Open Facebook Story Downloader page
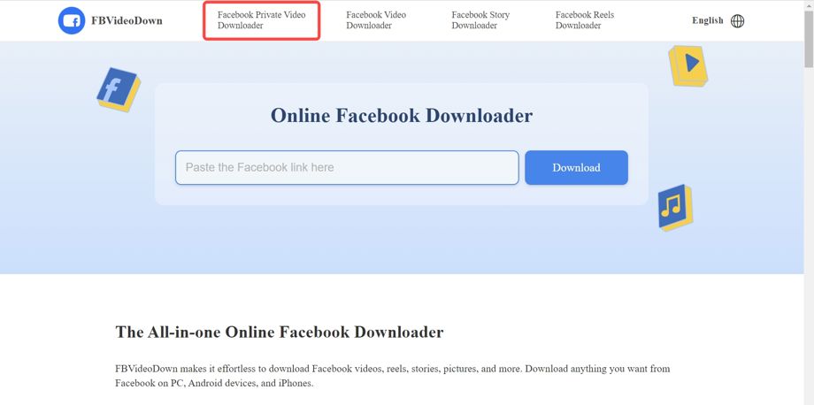The image size is (814, 405). [x=480, y=20]
